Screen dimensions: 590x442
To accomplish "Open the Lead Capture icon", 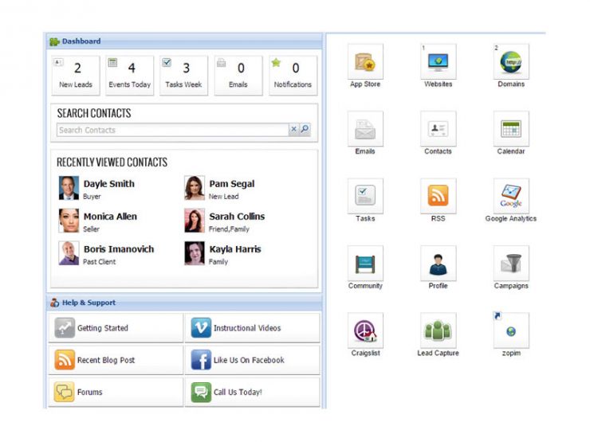I will point(438,331).
